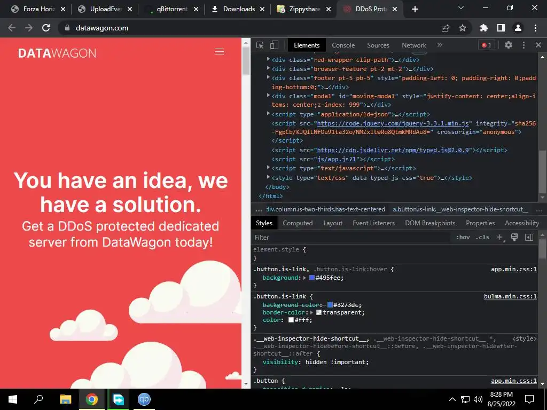The height and width of the screenshot is (410, 547).
Task: Open the Event Listeners tab
Action: tap(373, 223)
